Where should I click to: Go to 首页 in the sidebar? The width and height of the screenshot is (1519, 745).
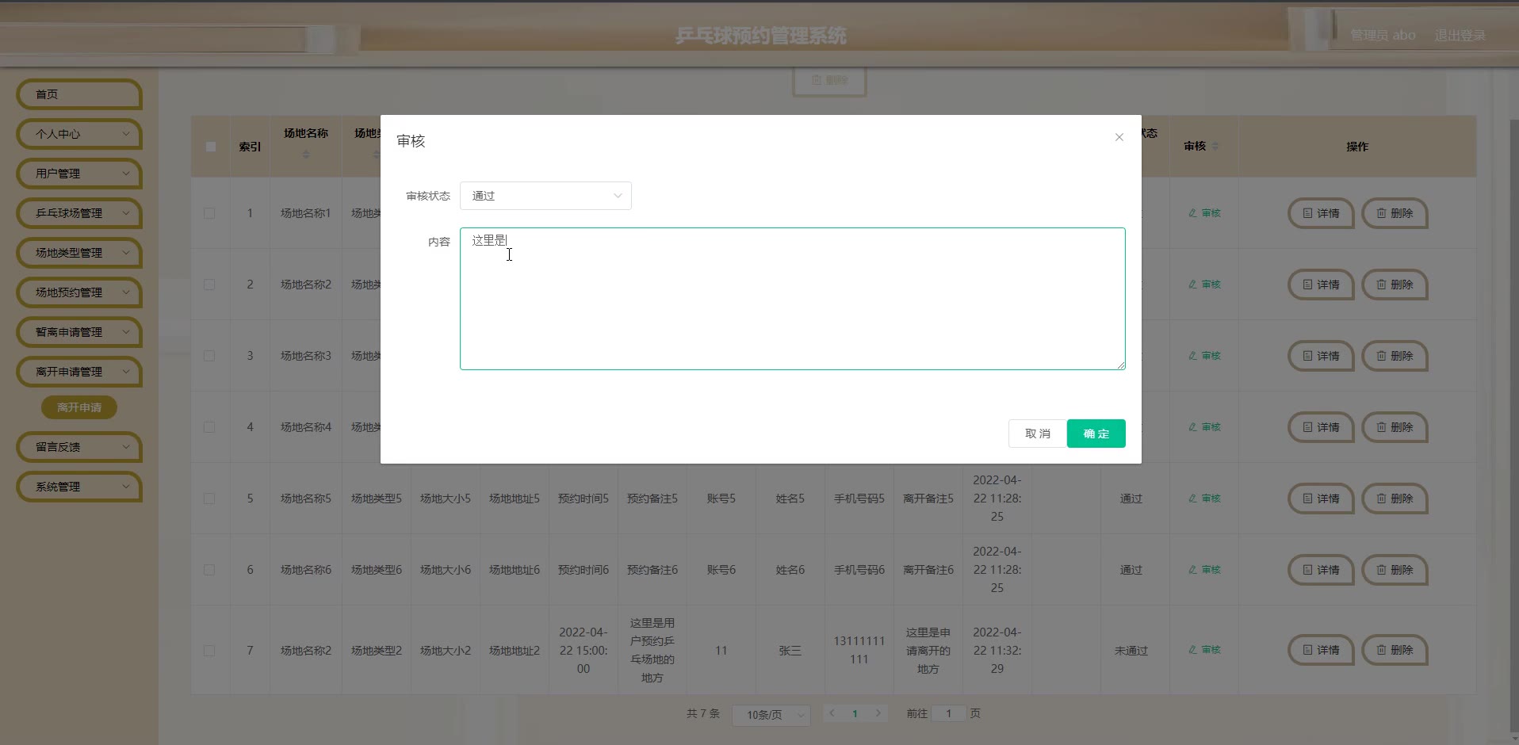coord(79,94)
